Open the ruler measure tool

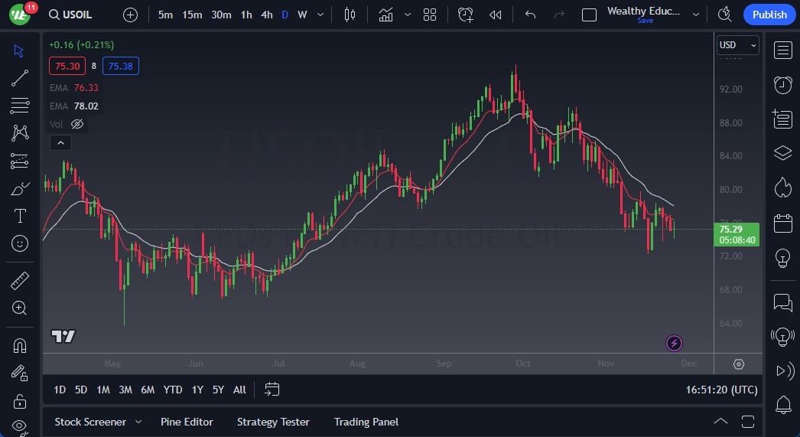(x=20, y=281)
